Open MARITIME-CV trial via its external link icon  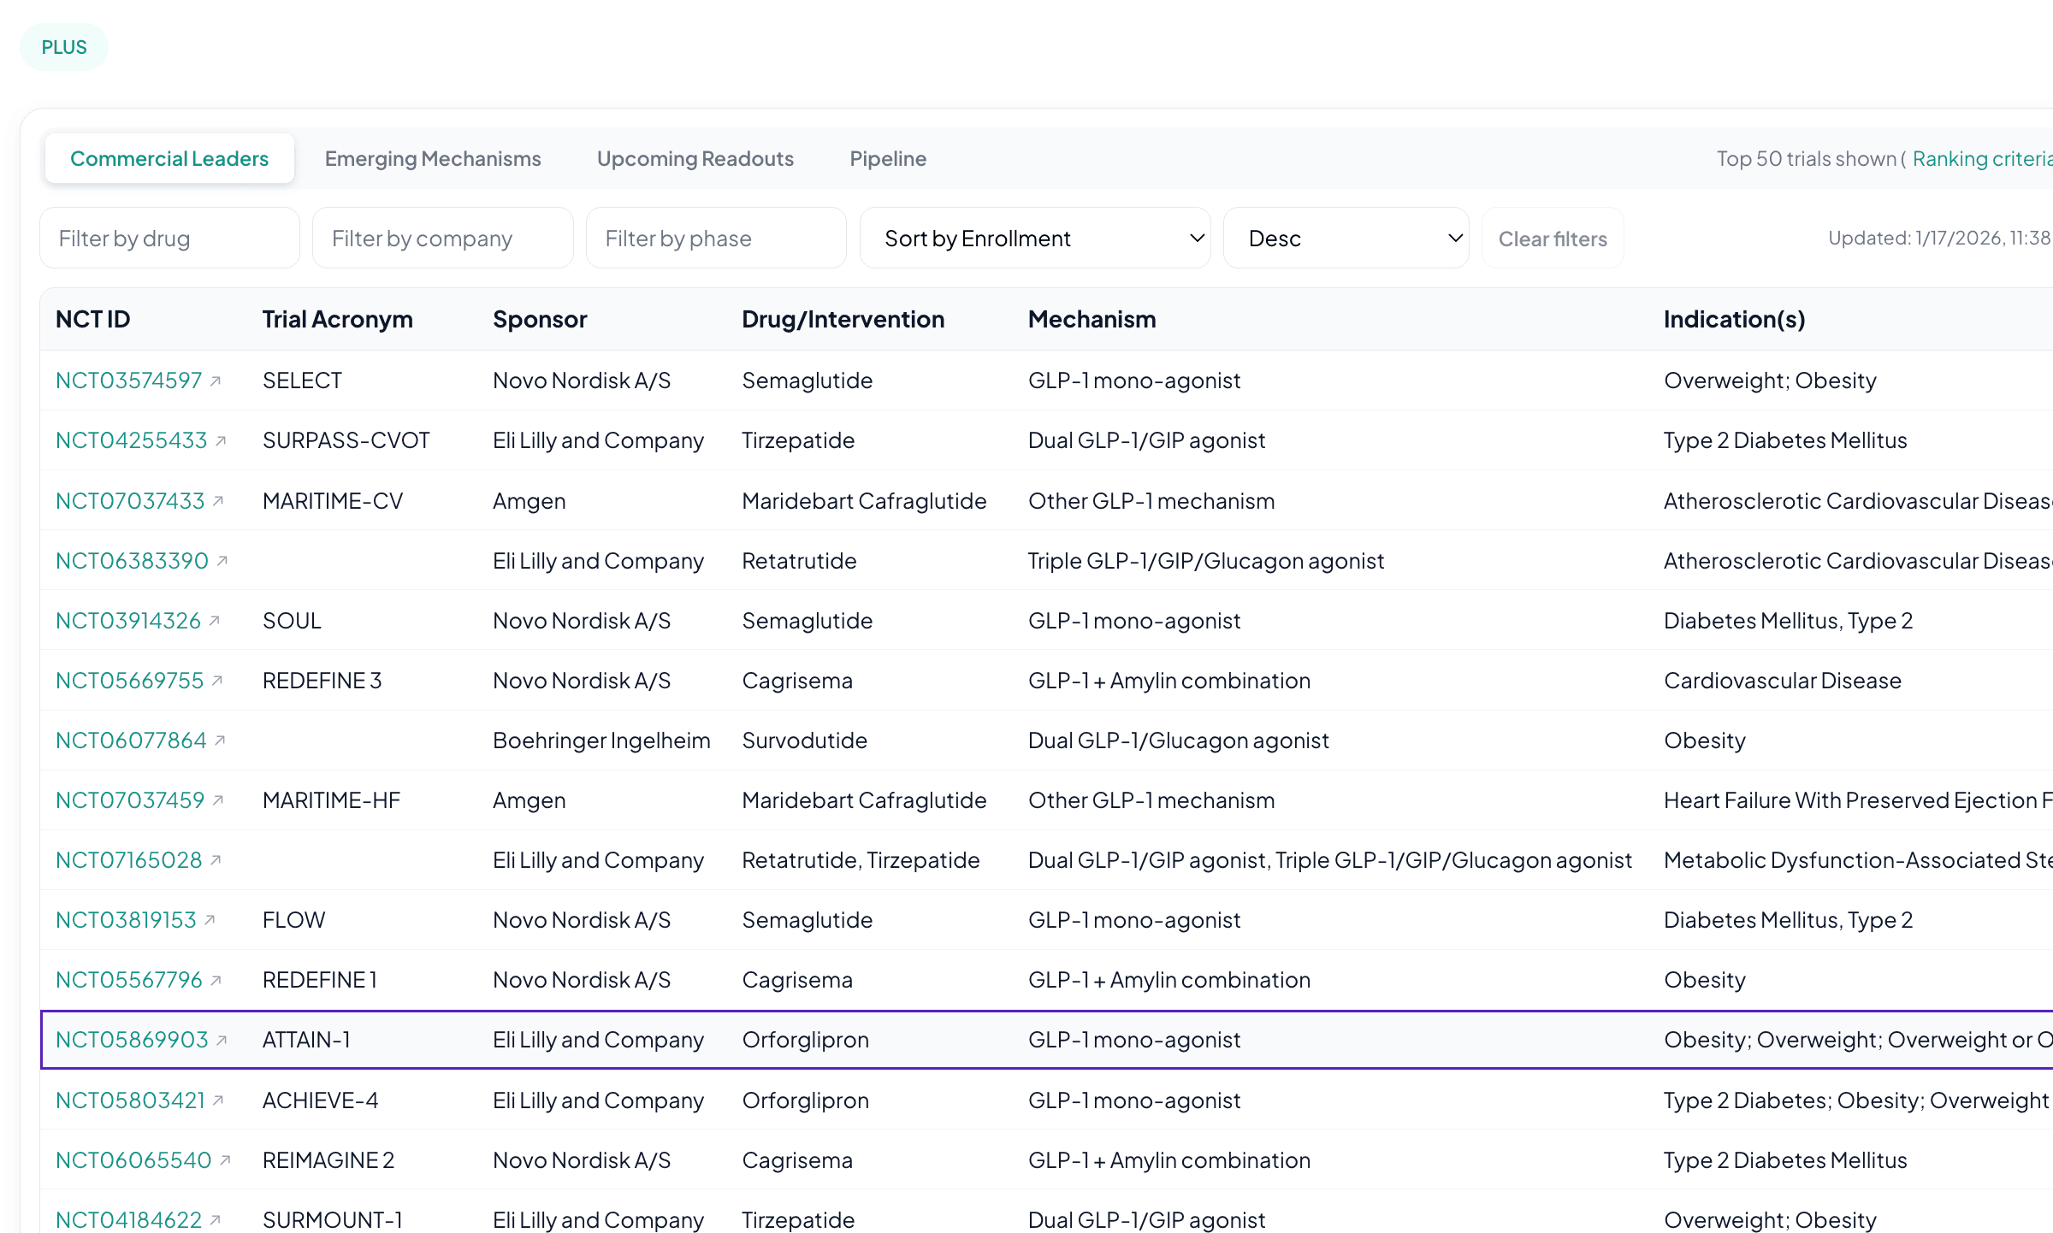point(217,501)
